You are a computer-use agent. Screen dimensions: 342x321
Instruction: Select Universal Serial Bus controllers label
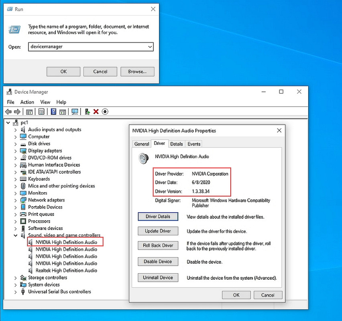59,292
